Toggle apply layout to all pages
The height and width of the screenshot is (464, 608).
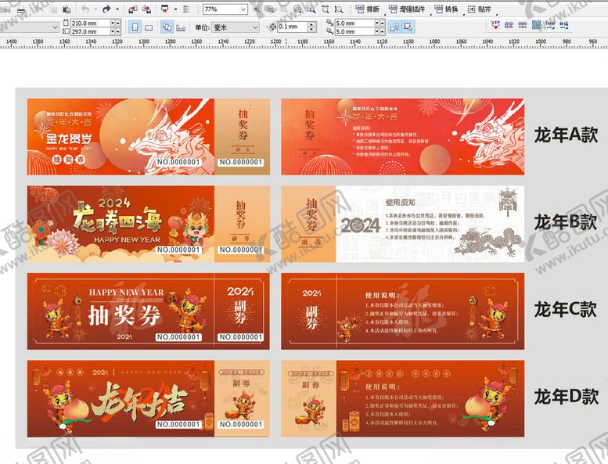(167, 27)
